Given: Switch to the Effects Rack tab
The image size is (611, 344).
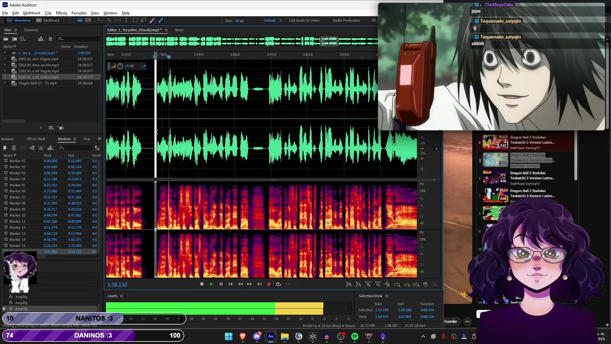Looking at the screenshot, I should [x=36, y=139].
